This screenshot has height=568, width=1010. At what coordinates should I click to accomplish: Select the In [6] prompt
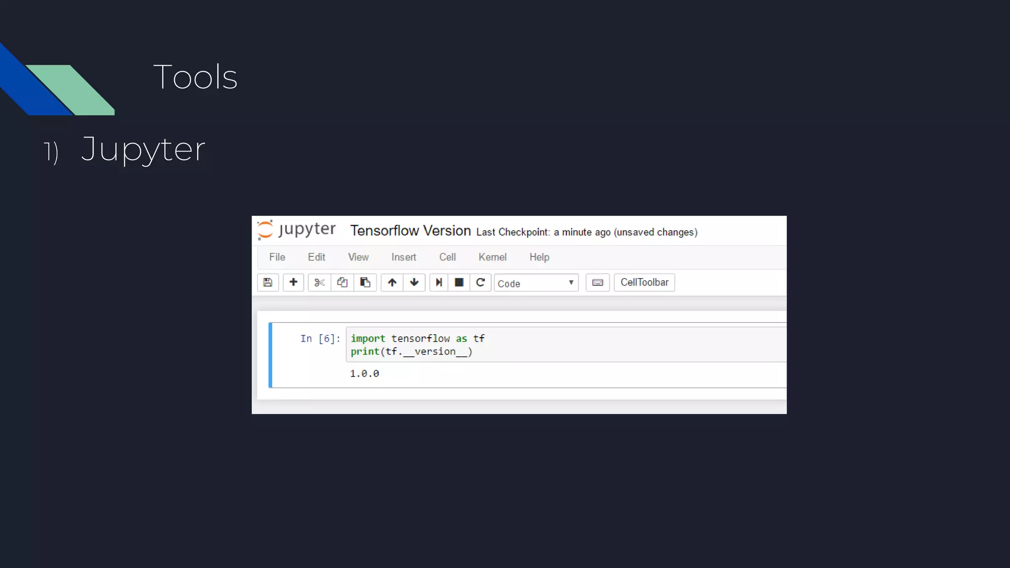click(321, 339)
